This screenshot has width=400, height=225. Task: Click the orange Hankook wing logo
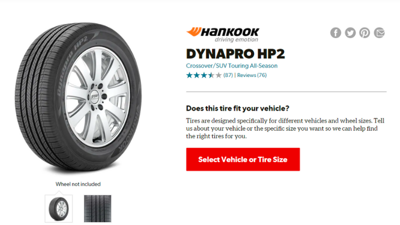[x=194, y=31]
